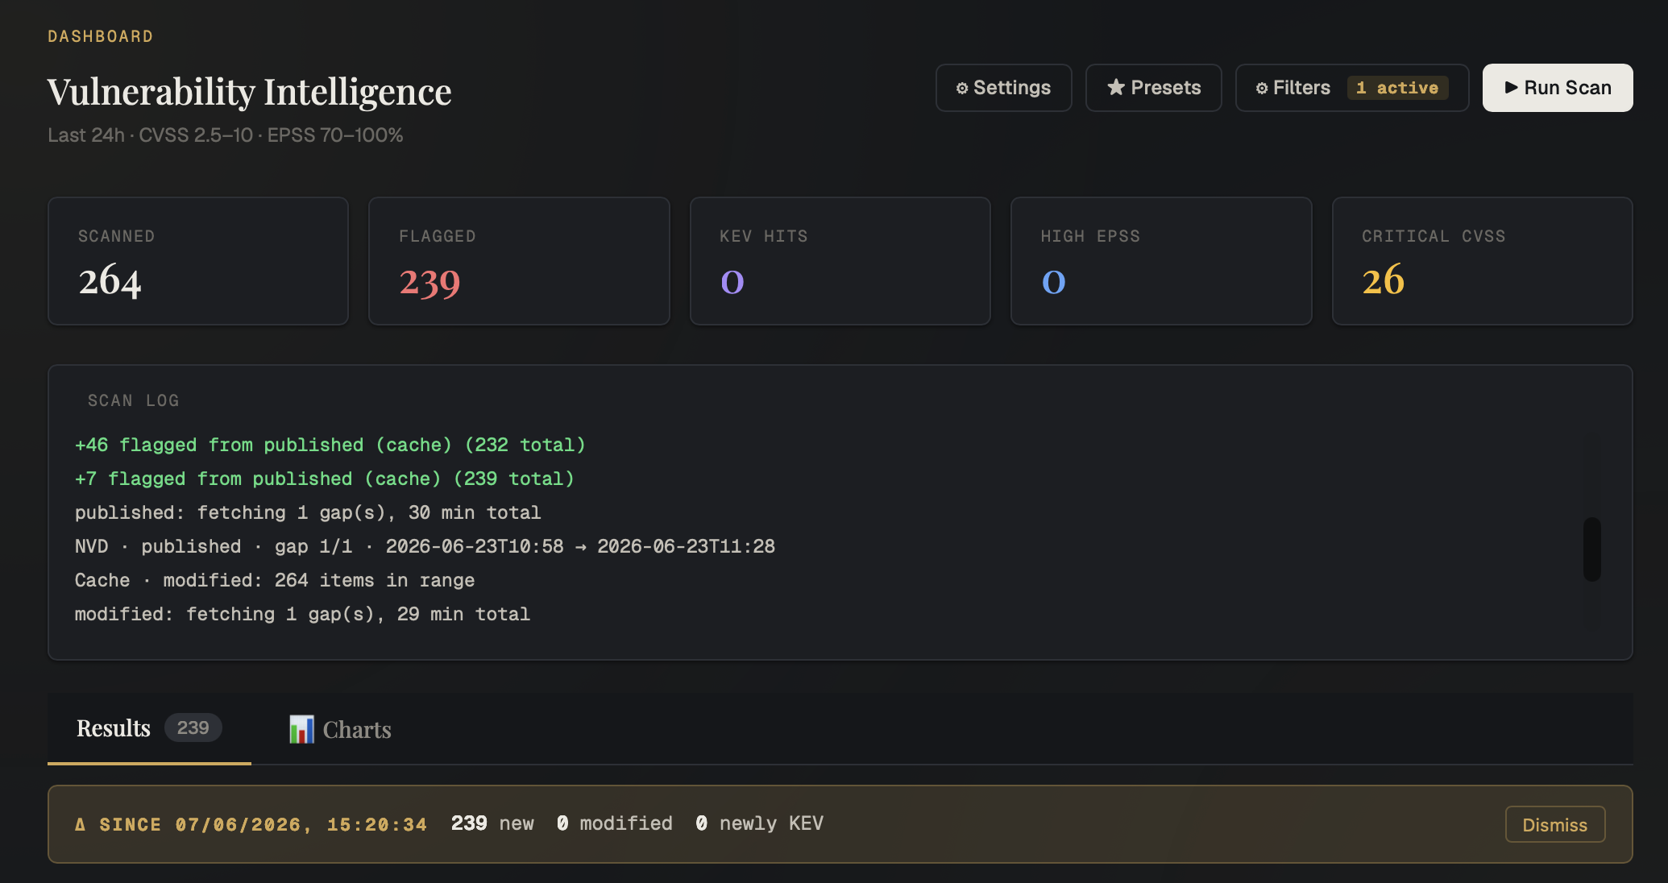Image resolution: width=1668 pixels, height=883 pixels.
Task: Click 'published: fetching 1 gap(s), 30 min total'
Action: [x=308, y=512]
